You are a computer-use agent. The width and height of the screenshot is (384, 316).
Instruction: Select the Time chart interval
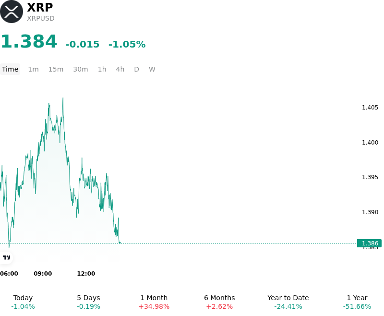point(10,69)
